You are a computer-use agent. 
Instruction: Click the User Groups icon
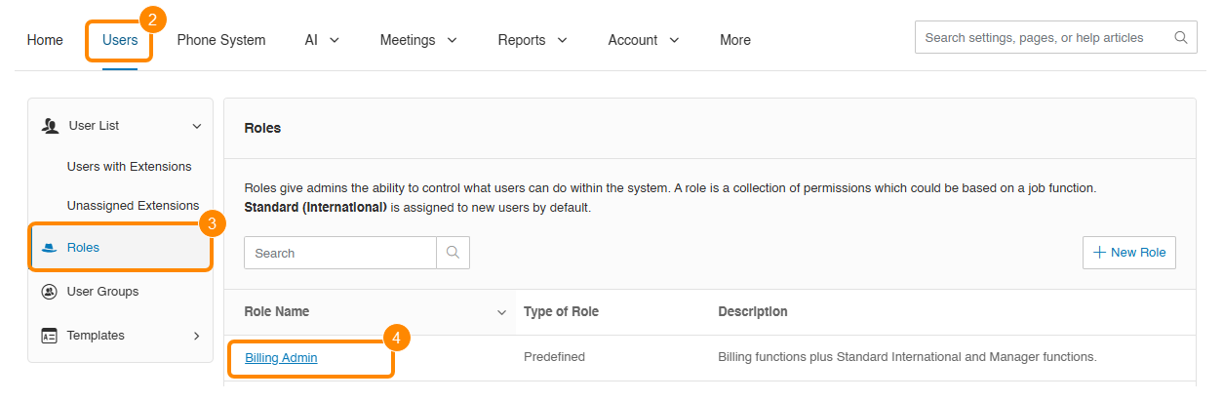[x=49, y=292]
